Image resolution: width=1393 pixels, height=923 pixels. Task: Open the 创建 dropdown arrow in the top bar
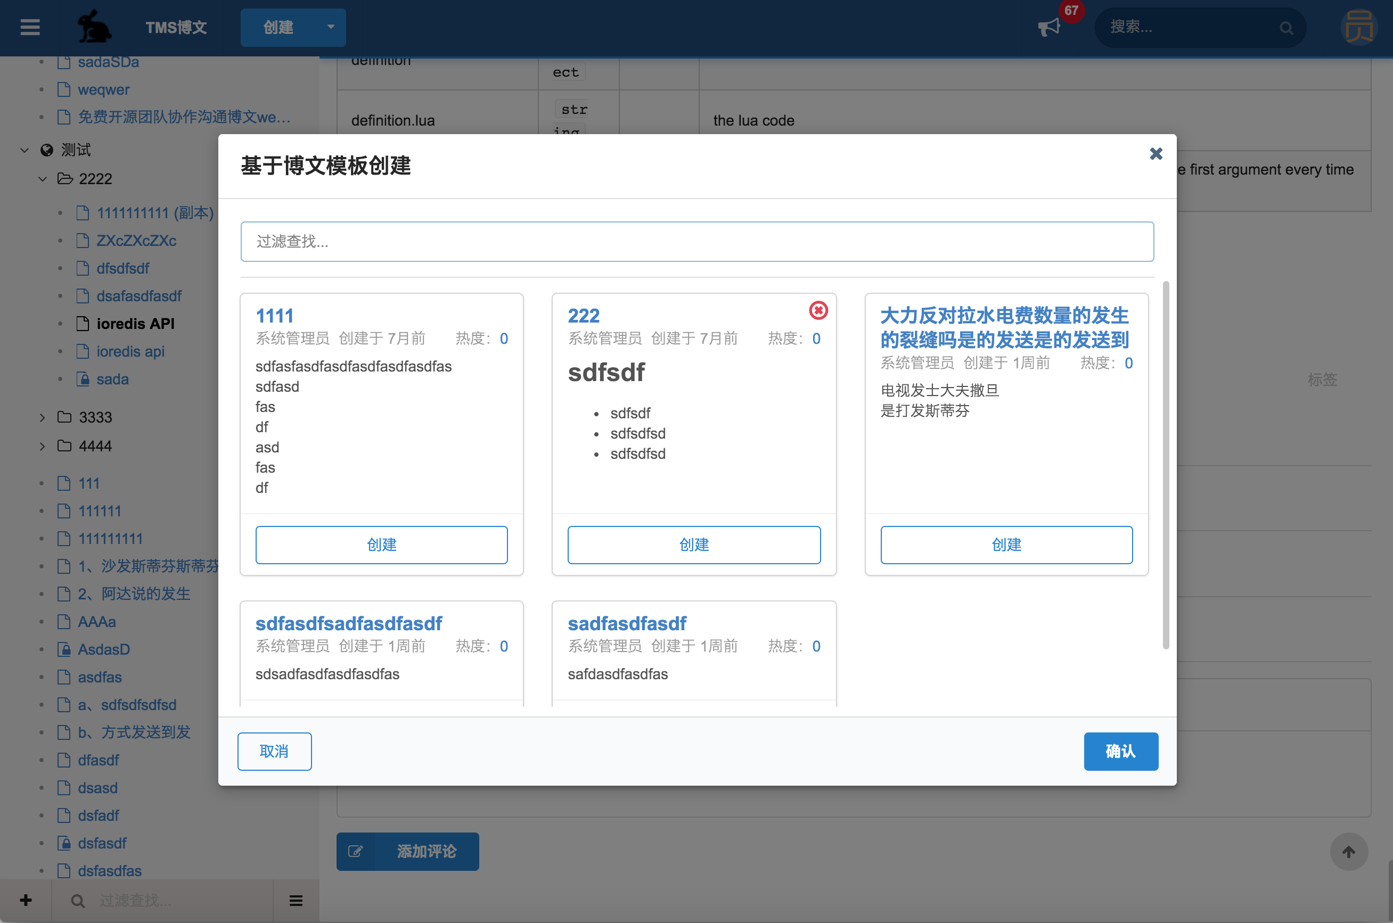pyautogui.click(x=331, y=27)
